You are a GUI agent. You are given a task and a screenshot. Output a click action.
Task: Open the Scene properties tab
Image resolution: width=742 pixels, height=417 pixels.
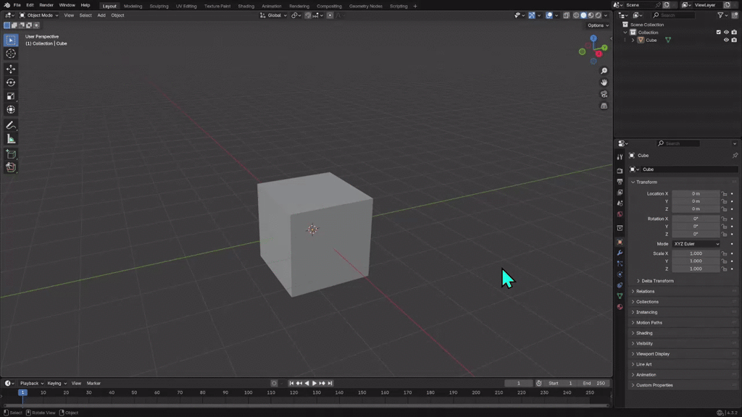pos(620,203)
